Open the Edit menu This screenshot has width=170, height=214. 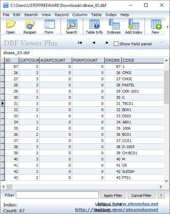(x=17, y=15)
